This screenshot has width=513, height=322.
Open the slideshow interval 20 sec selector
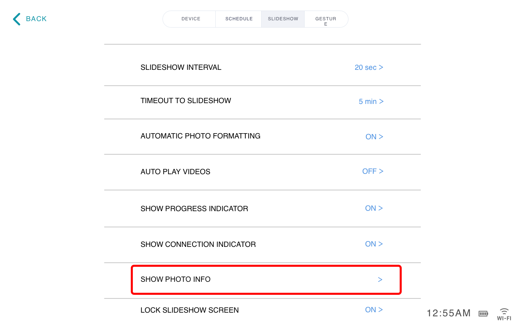click(x=369, y=67)
